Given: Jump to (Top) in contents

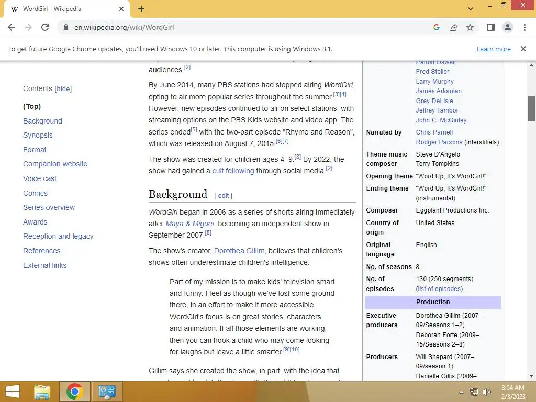Looking at the screenshot, I should pos(32,106).
